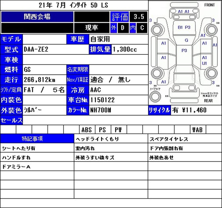Viewport: 222px width, 208px height.
Task: Select the FAT / 5名 value
Action: coord(44,90)
